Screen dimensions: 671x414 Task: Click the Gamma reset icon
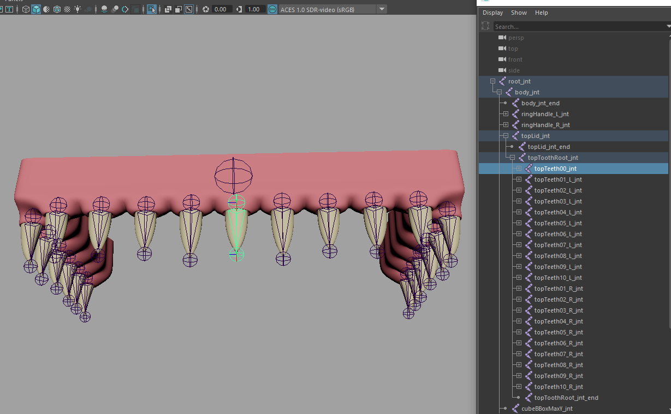(240, 9)
